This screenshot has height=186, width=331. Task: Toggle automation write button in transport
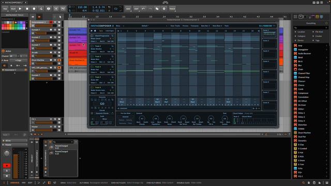tap(41, 9)
